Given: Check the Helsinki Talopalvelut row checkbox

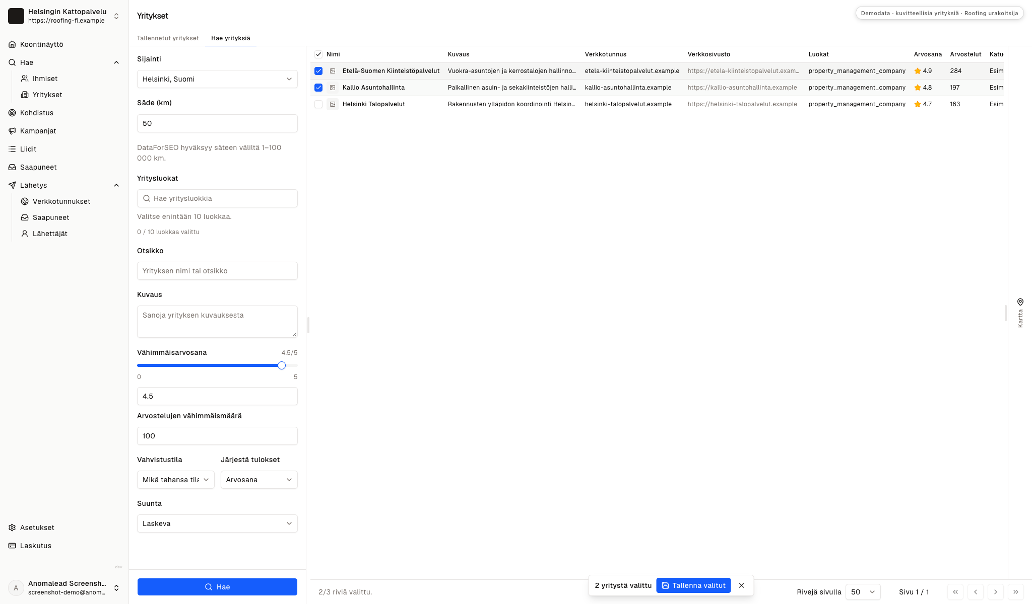Looking at the screenshot, I should [x=318, y=104].
